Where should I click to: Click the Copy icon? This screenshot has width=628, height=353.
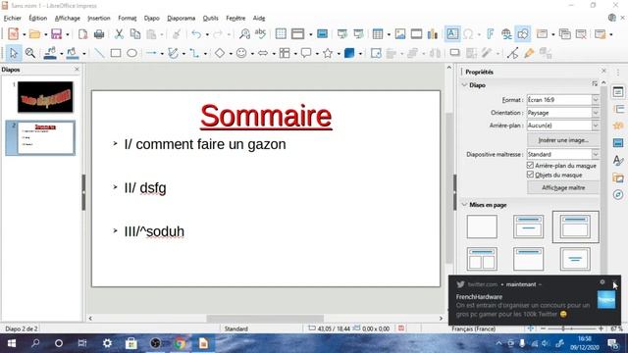(x=135, y=34)
